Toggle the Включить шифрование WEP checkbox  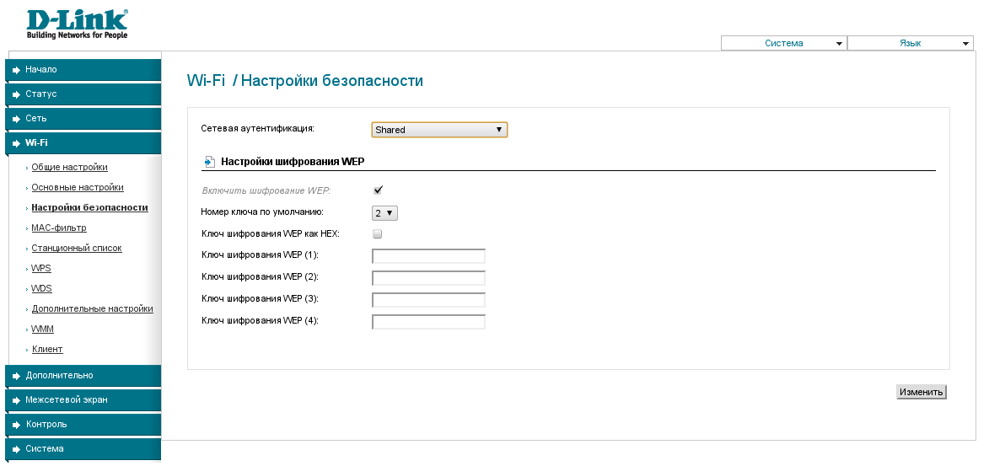378,190
